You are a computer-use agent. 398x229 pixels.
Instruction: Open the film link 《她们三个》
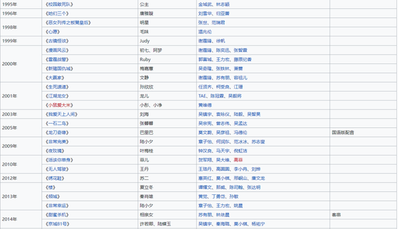57,14
